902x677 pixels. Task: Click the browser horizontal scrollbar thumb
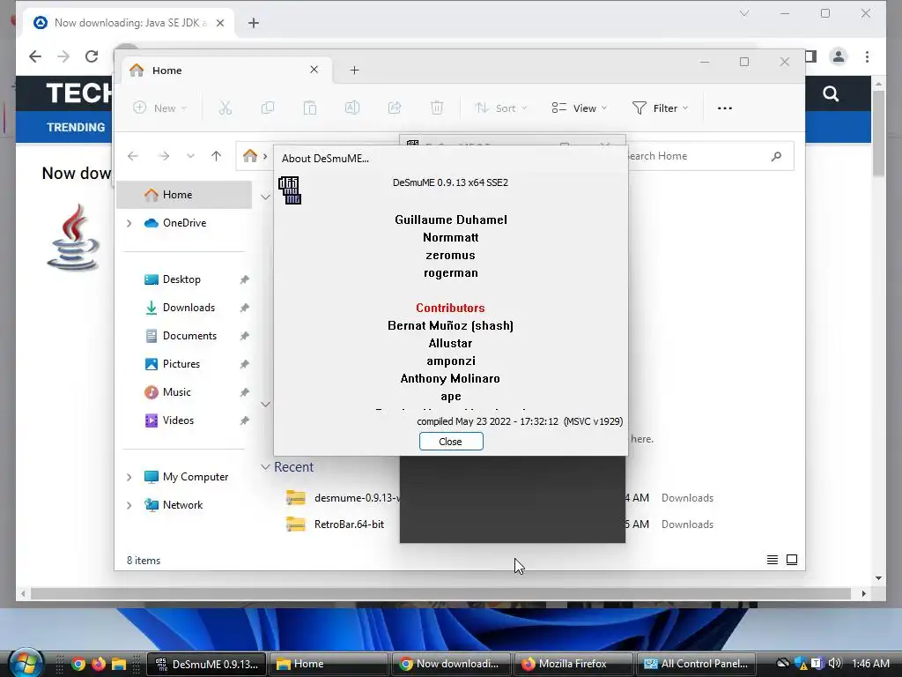tap(440, 593)
